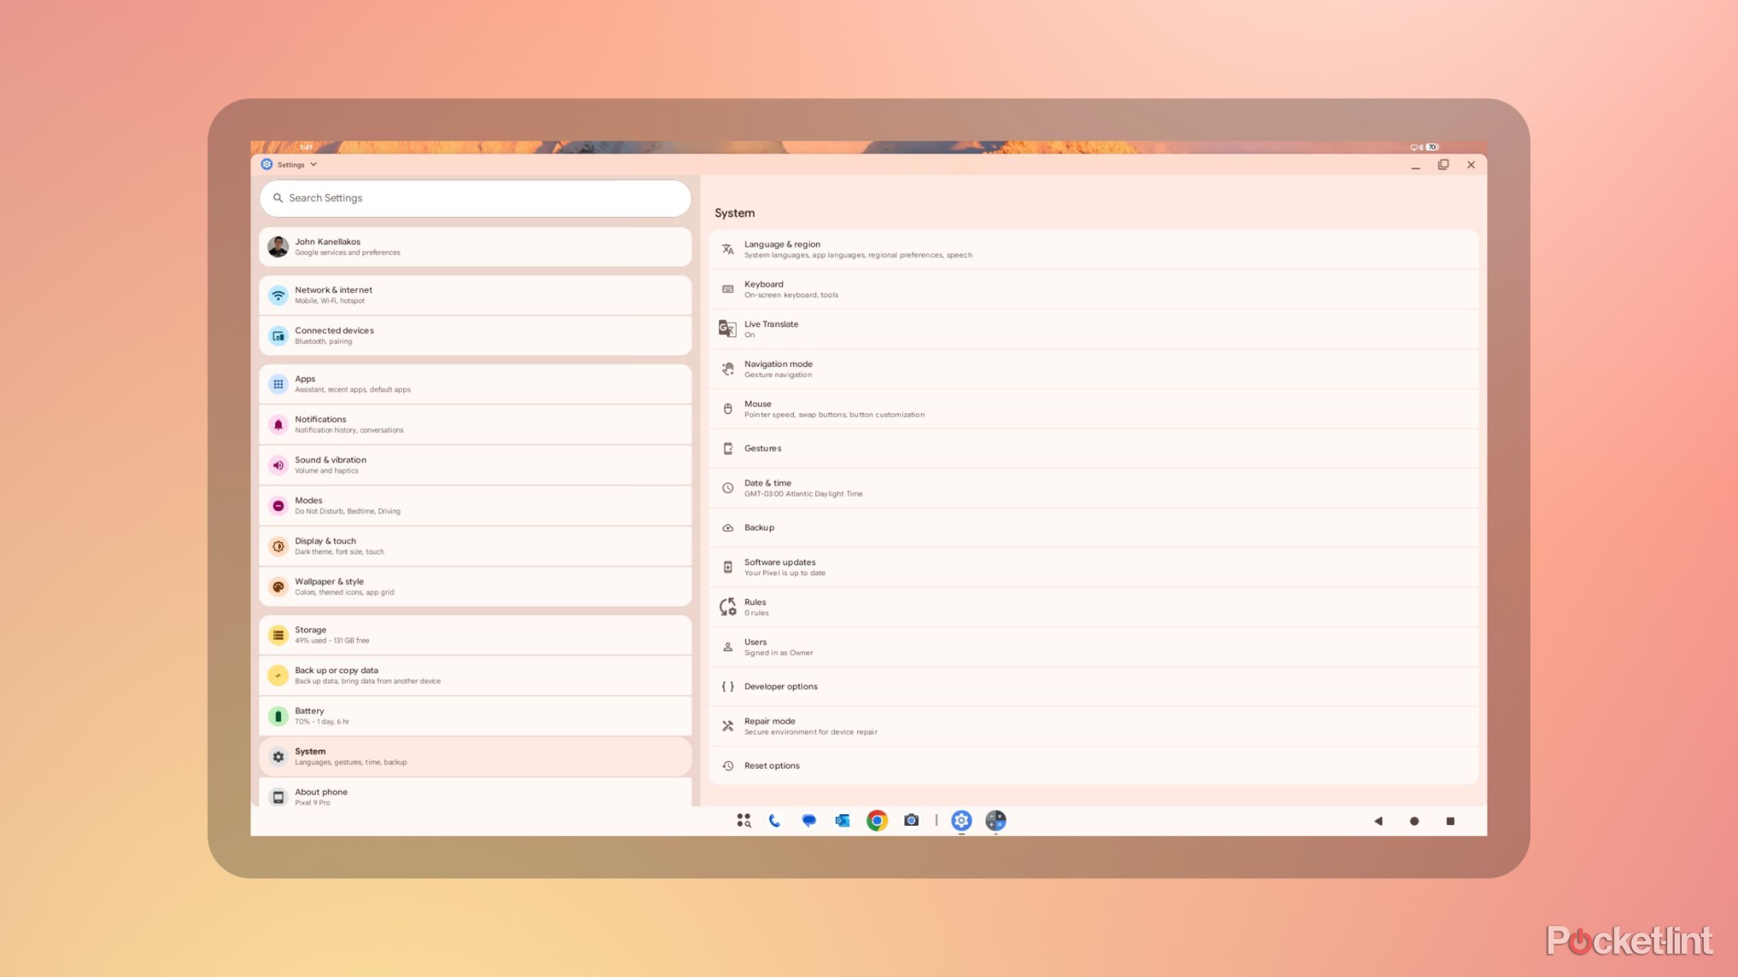Launch the Calculator app from taskbar

pos(996,821)
